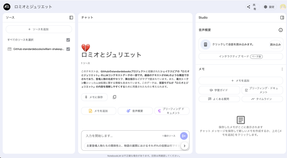The image size is (287, 158).
Task: Click ソースを追加 button
Action: click(39, 29)
